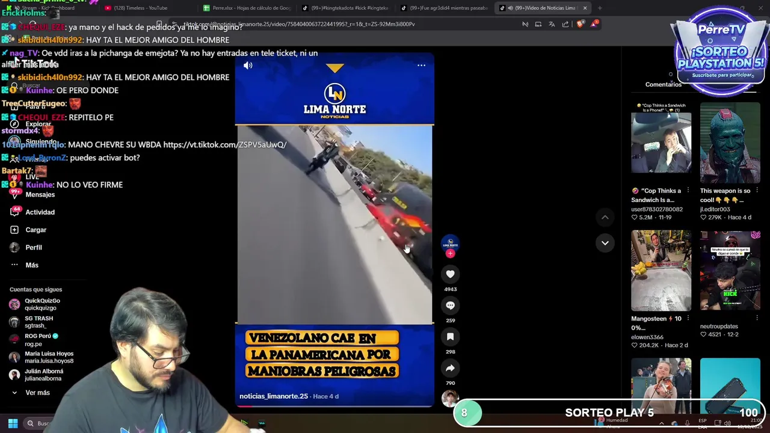Open the taskbar clock and calendar
This screenshot has width=770, height=433.
751,423
